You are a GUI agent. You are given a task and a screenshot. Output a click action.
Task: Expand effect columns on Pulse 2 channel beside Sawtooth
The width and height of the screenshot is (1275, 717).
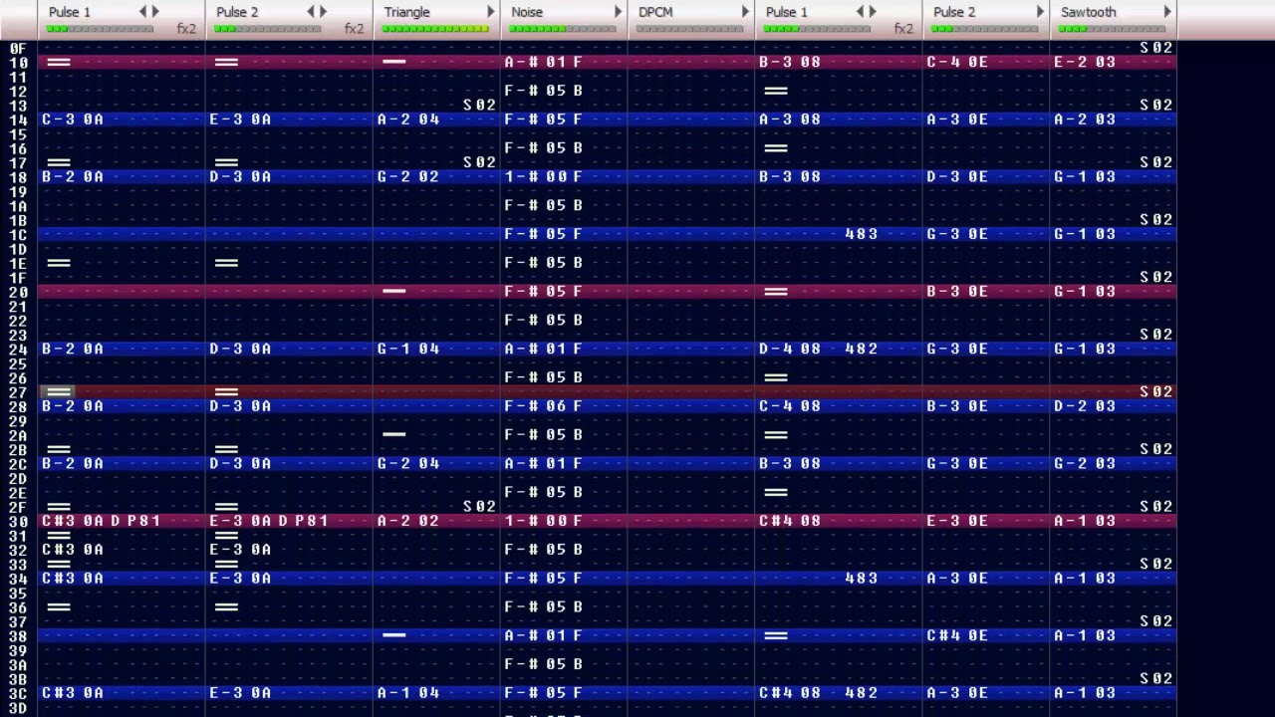pos(1040,12)
